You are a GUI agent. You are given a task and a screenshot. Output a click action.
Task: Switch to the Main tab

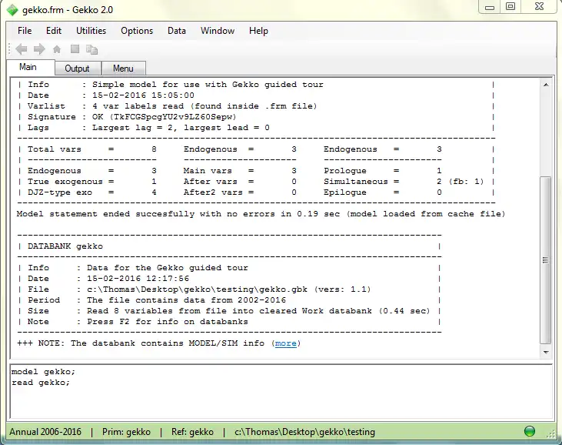[x=30, y=68]
